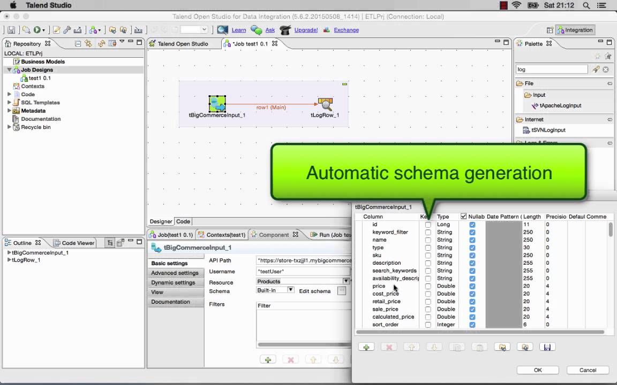Click the refresh icon in Repository panel
617x385 pixels.
[102, 44]
